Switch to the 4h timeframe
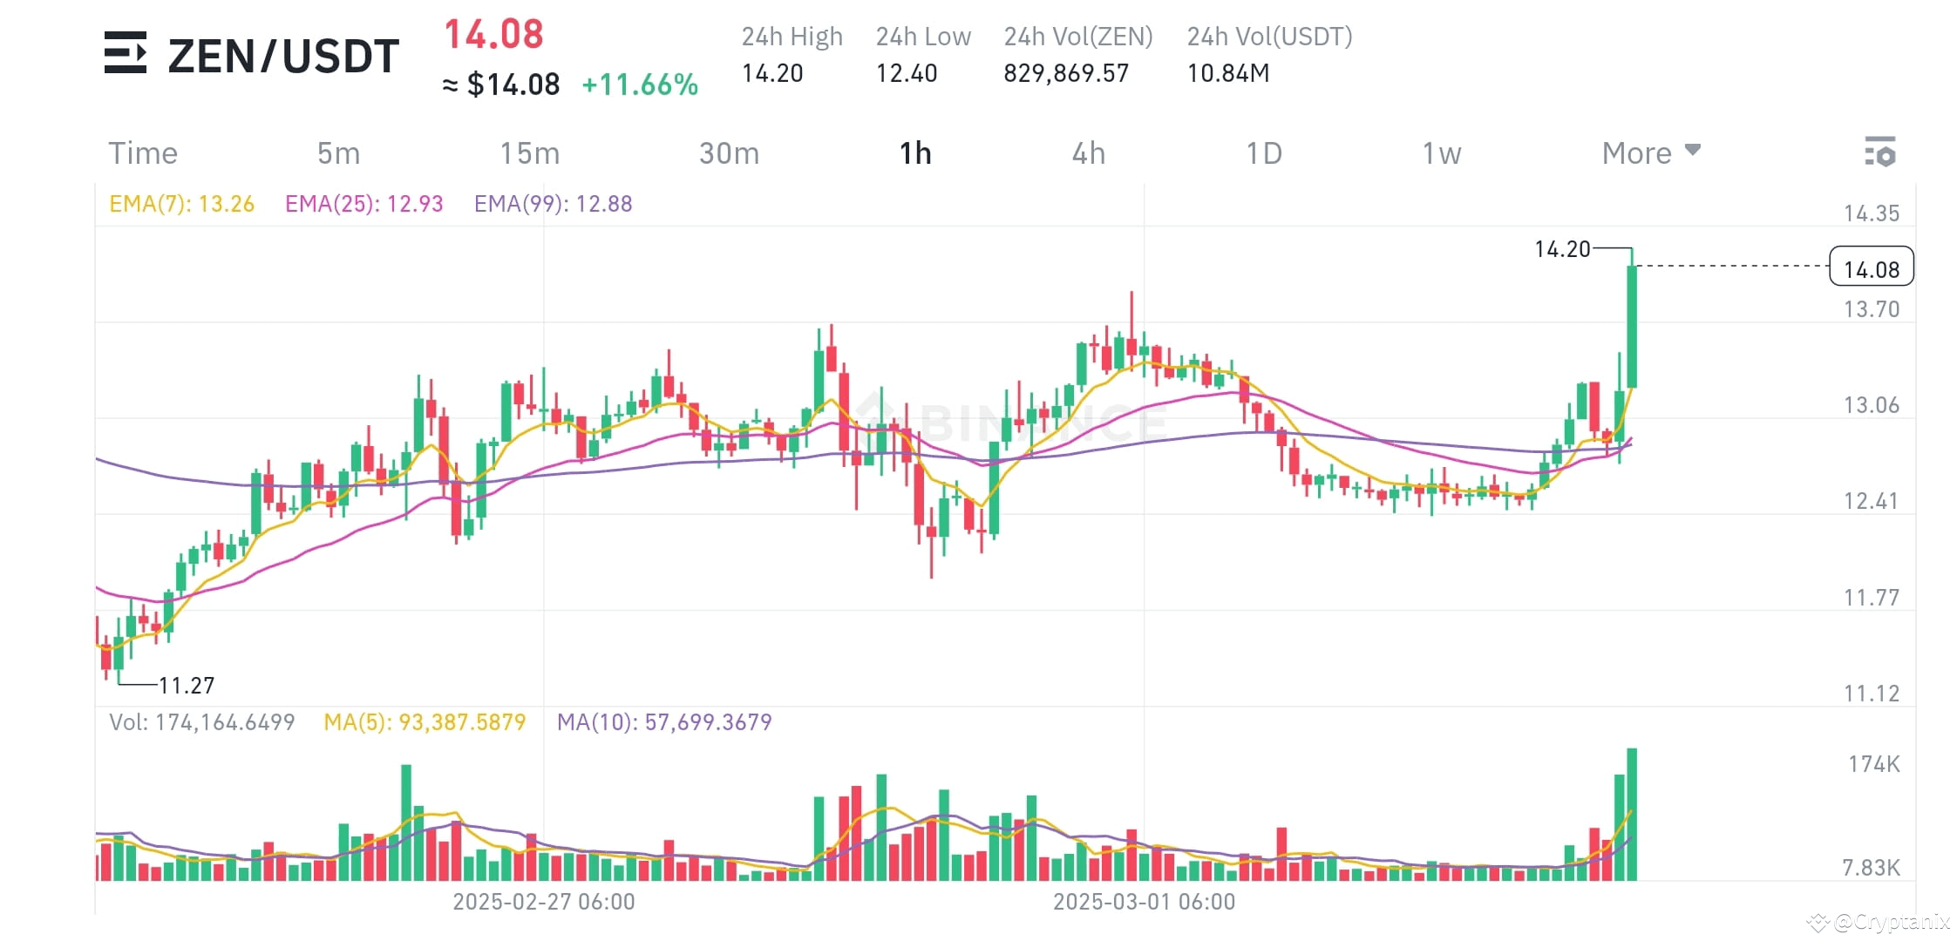 click(x=1088, y=152)
